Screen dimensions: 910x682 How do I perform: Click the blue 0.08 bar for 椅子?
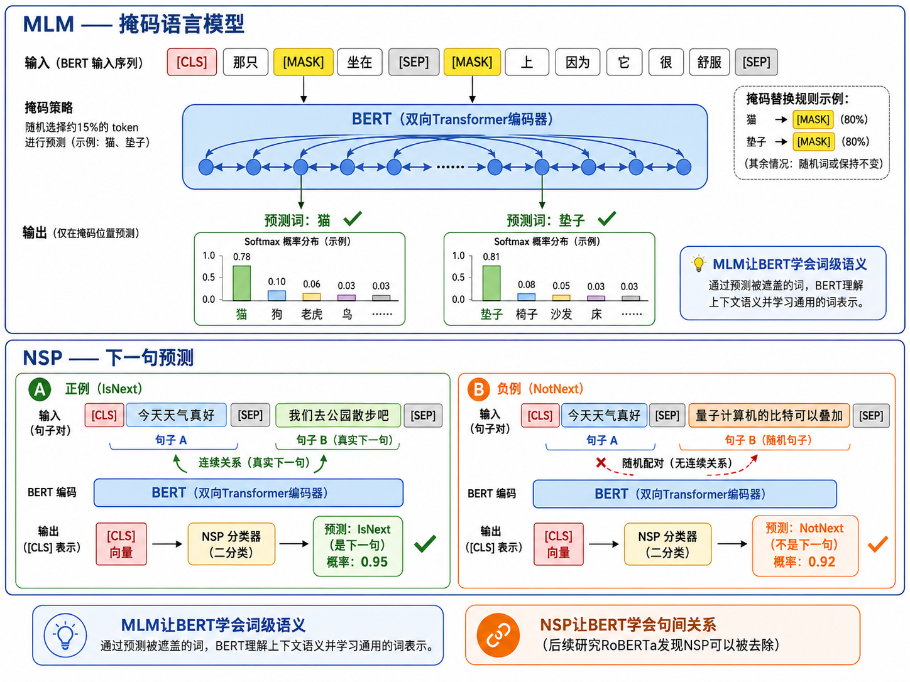[527, 297]
